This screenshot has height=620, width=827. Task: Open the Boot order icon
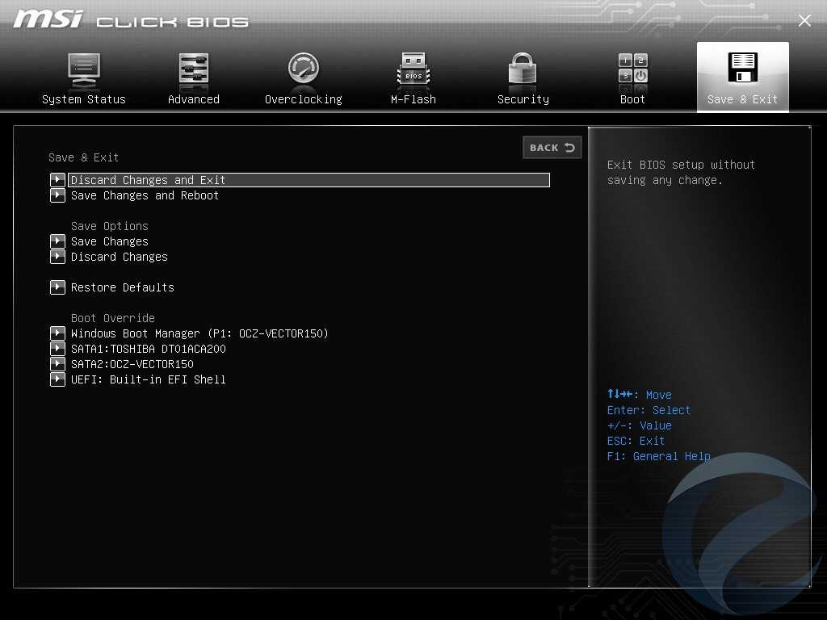click(632, 69)
